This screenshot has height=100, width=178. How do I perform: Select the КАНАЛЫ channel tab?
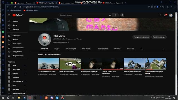(117, 49)
